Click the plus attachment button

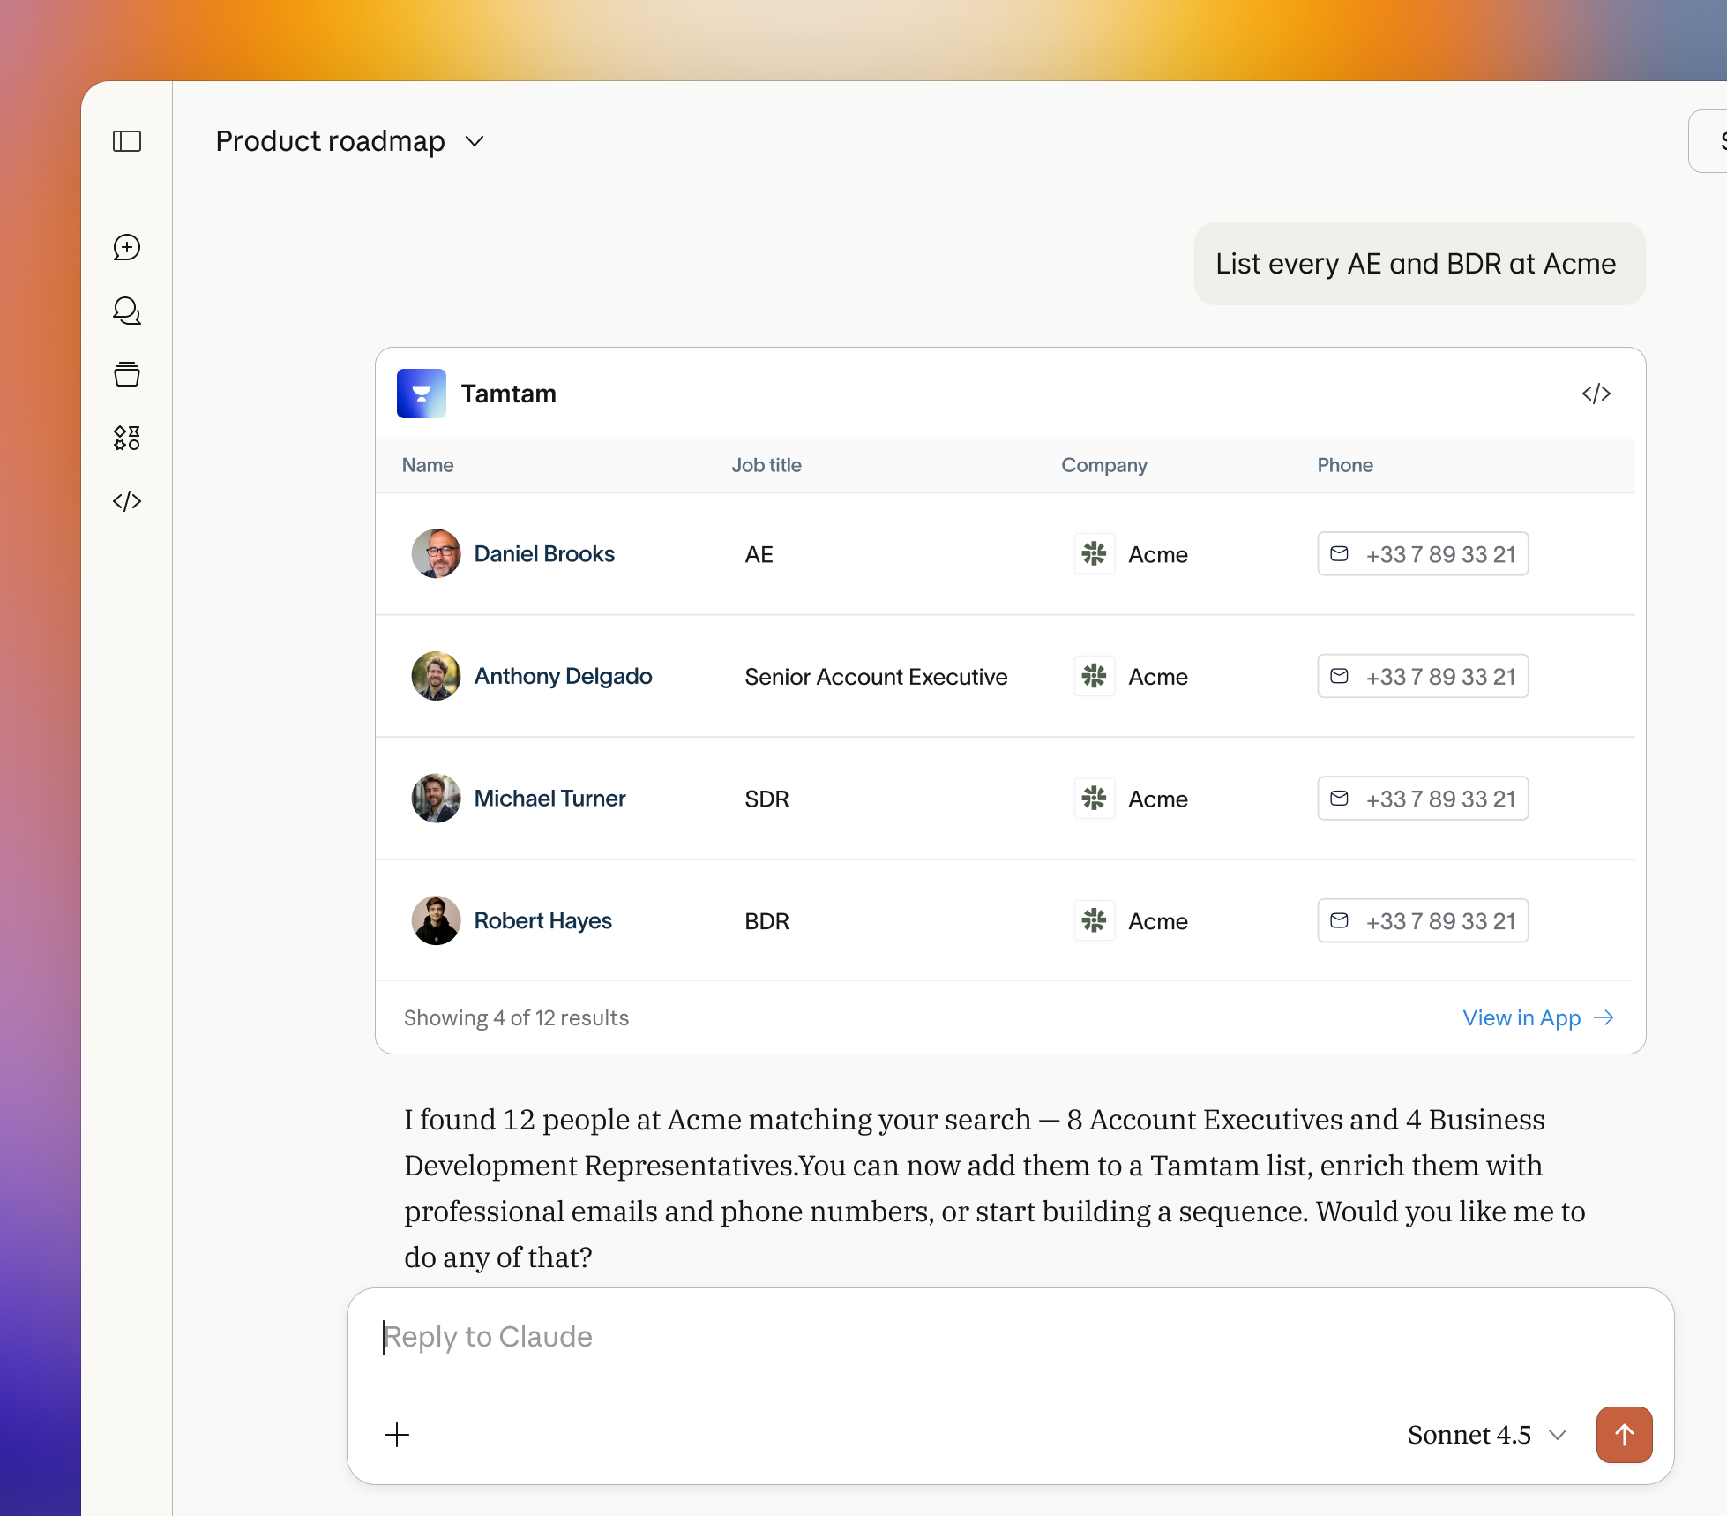point(397,1435)
